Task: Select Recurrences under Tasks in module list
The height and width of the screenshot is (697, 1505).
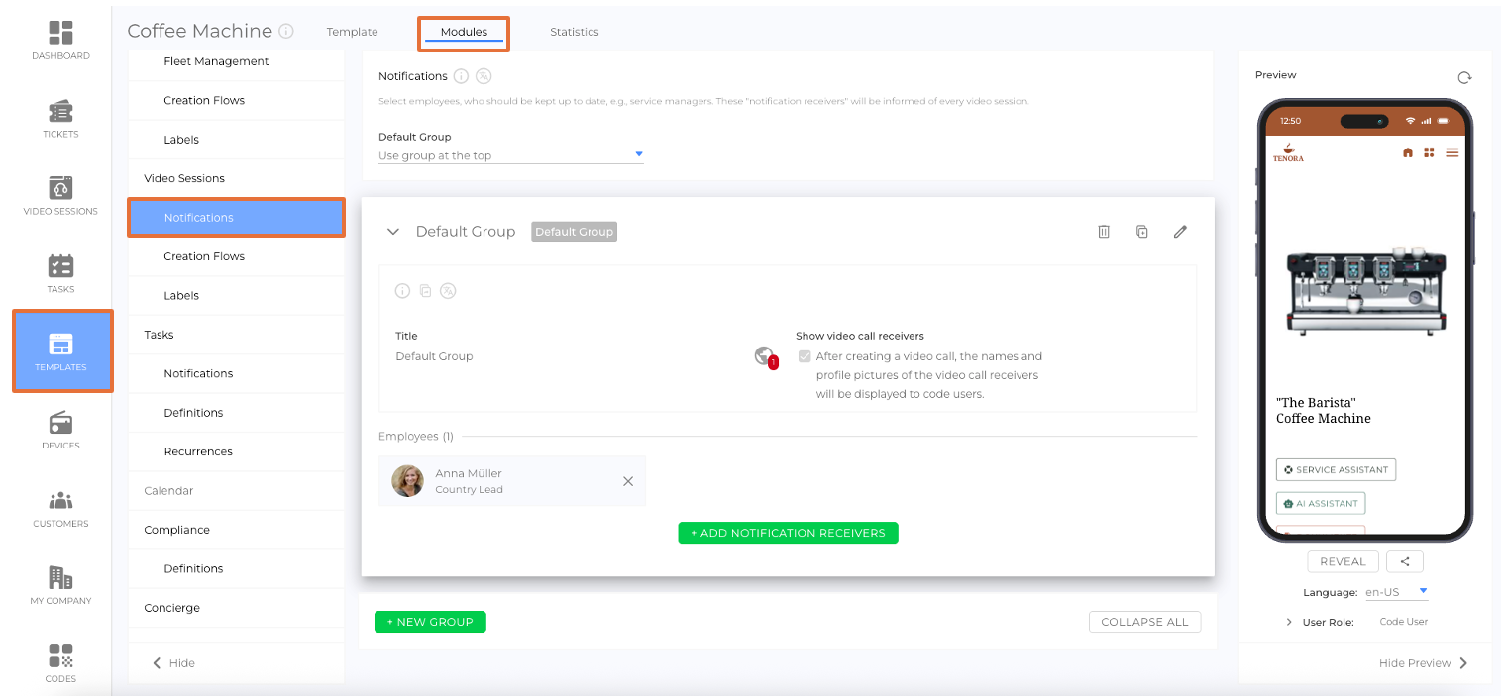Action: coord(198,451)
